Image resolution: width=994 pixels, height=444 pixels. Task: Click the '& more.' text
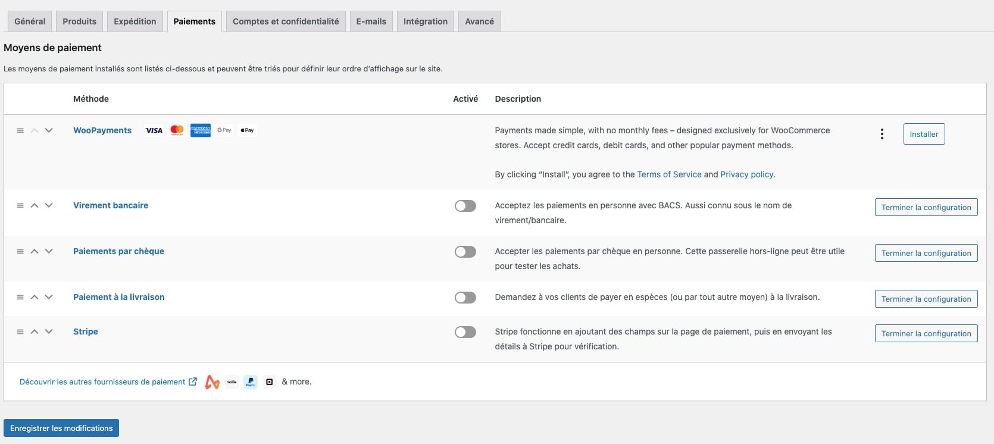point(296,382)
